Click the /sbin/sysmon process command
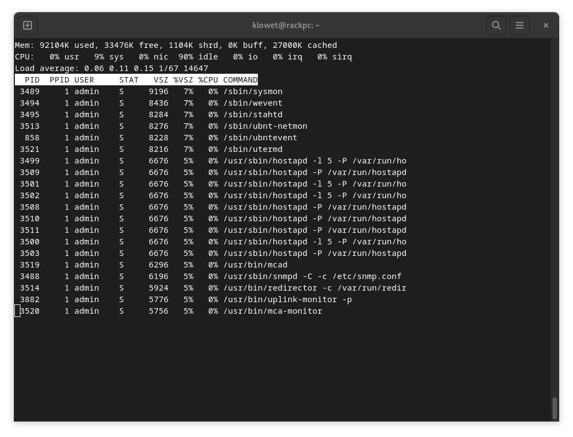Viewport: 573px width, 437px height. click(x=252, y=91)
